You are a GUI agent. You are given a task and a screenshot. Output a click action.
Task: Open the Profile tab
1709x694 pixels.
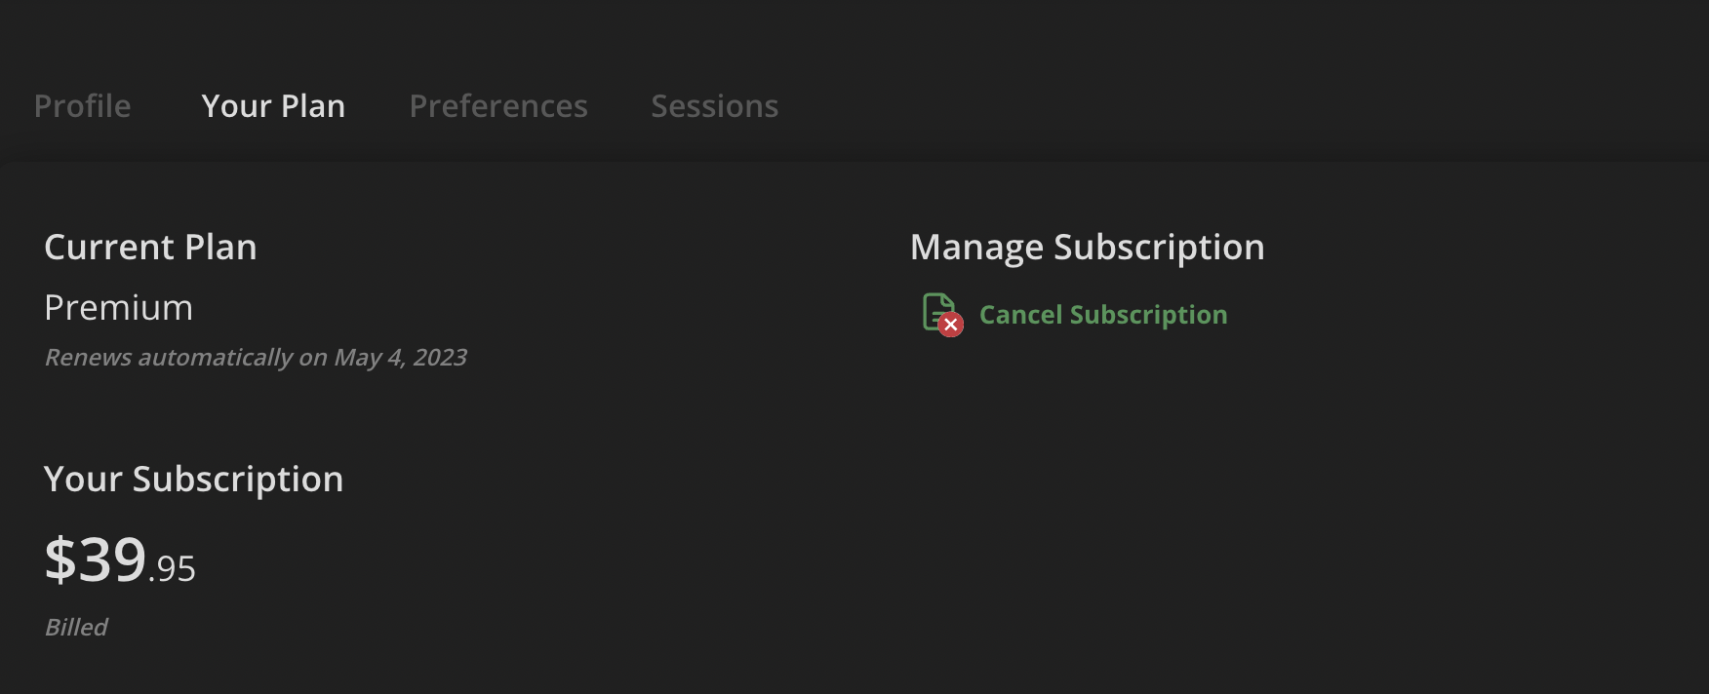coord(83,105)
